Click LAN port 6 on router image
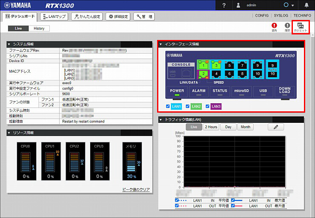The width and height of the screenshot is (315, 218). pyautogui.click(x=229, y=74)
